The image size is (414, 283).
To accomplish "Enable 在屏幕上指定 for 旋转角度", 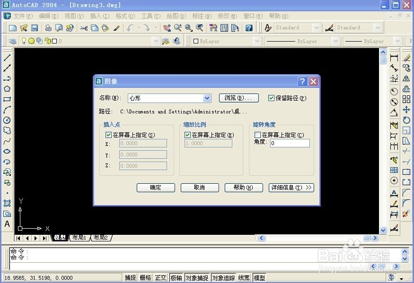I will [x=257, y=135].
